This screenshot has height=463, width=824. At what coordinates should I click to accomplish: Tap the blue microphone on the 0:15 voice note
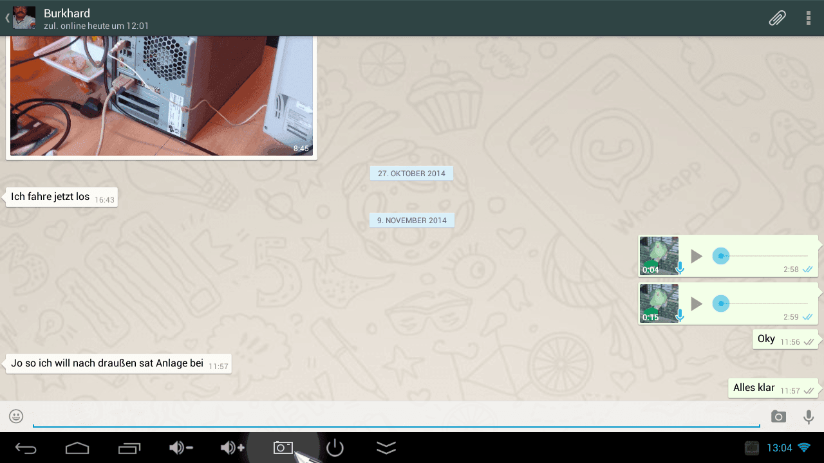click(679, 315)
